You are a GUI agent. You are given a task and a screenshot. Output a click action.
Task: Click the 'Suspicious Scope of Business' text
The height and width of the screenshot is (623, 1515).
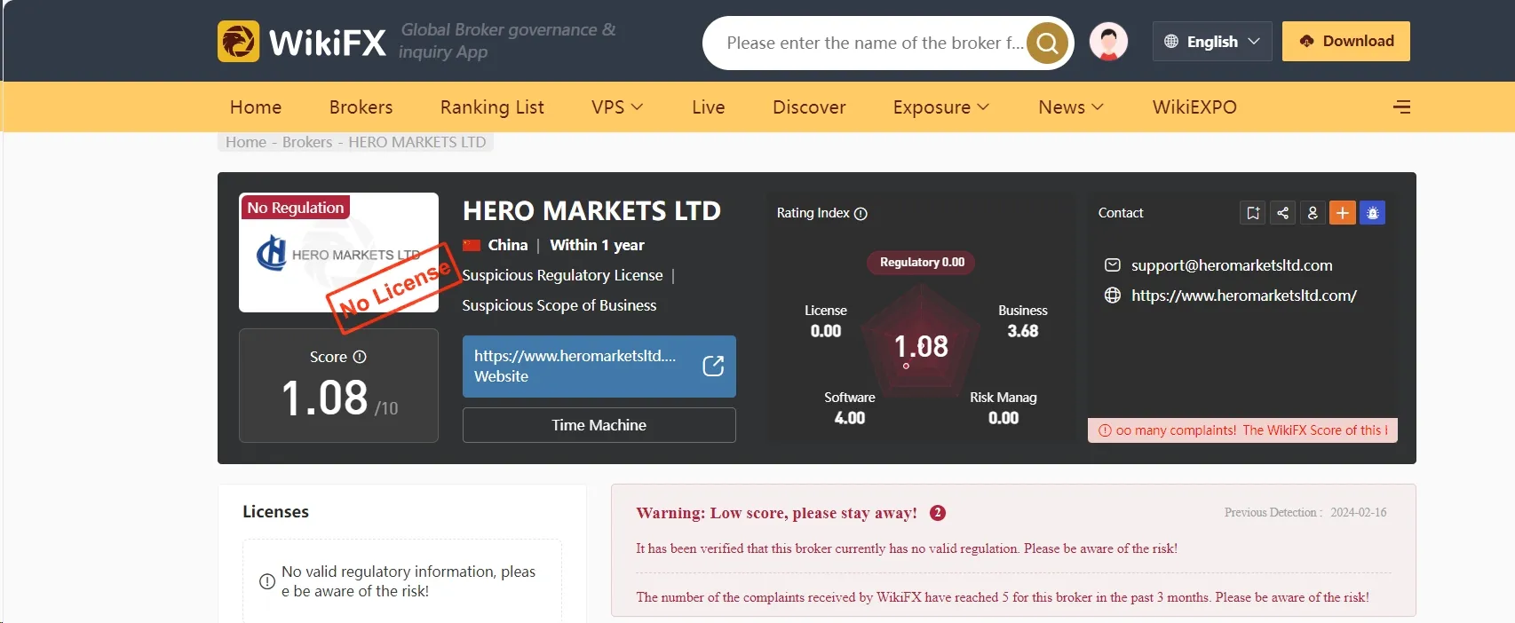click(559, 305)
